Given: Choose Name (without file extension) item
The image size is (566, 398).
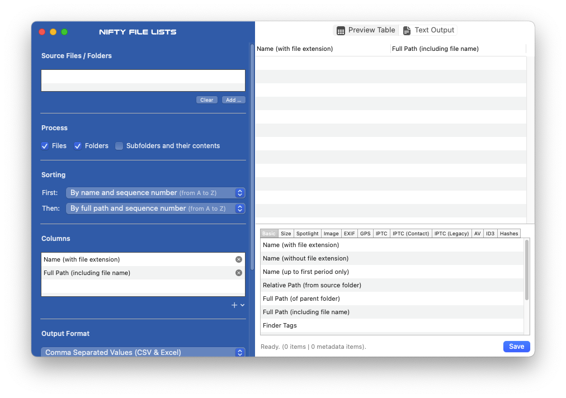Looking at the screenshot, I should [392, 258].
